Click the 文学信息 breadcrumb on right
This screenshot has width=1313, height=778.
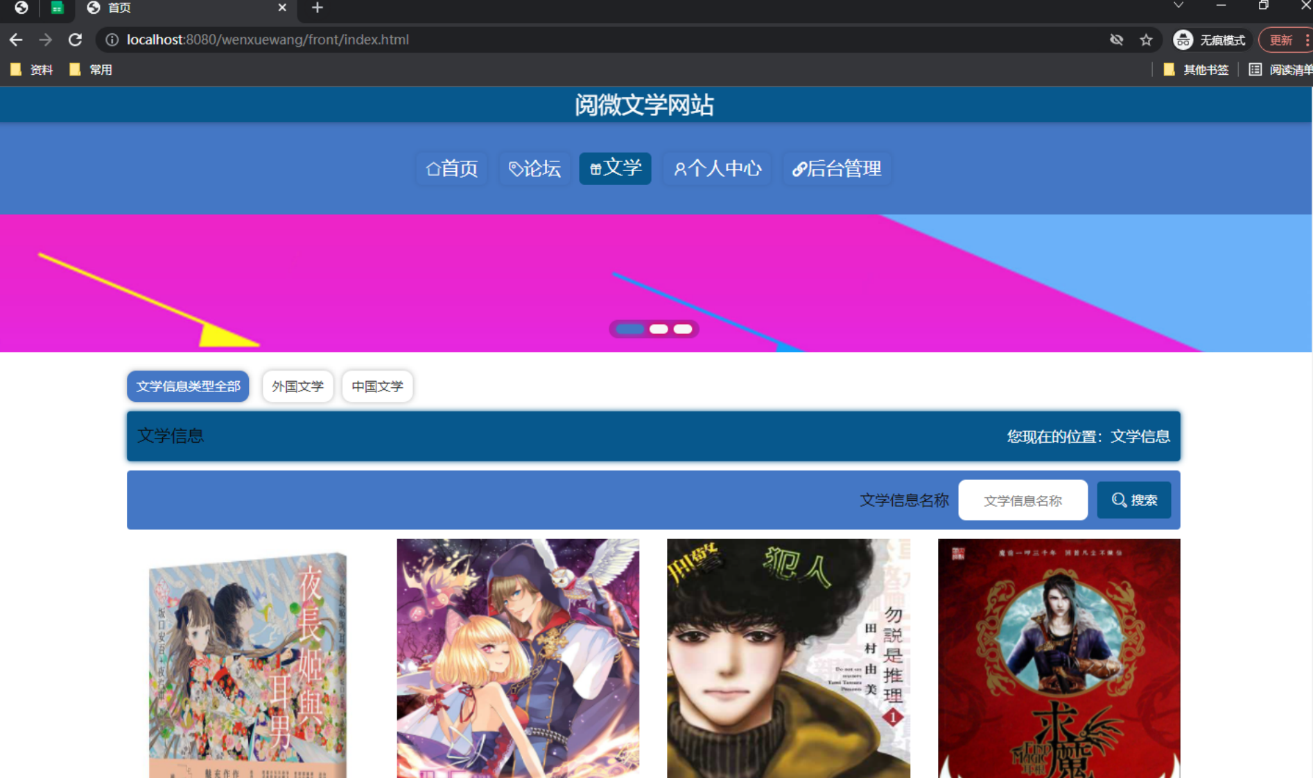(1140, 436)
